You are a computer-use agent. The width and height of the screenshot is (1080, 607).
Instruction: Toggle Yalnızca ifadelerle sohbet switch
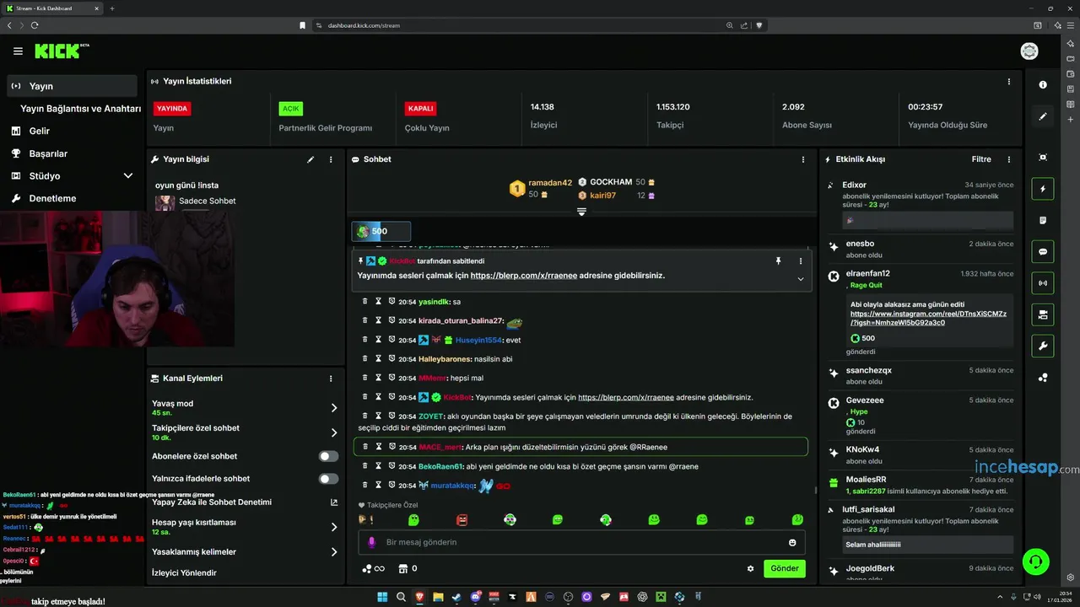pos(328,478)
